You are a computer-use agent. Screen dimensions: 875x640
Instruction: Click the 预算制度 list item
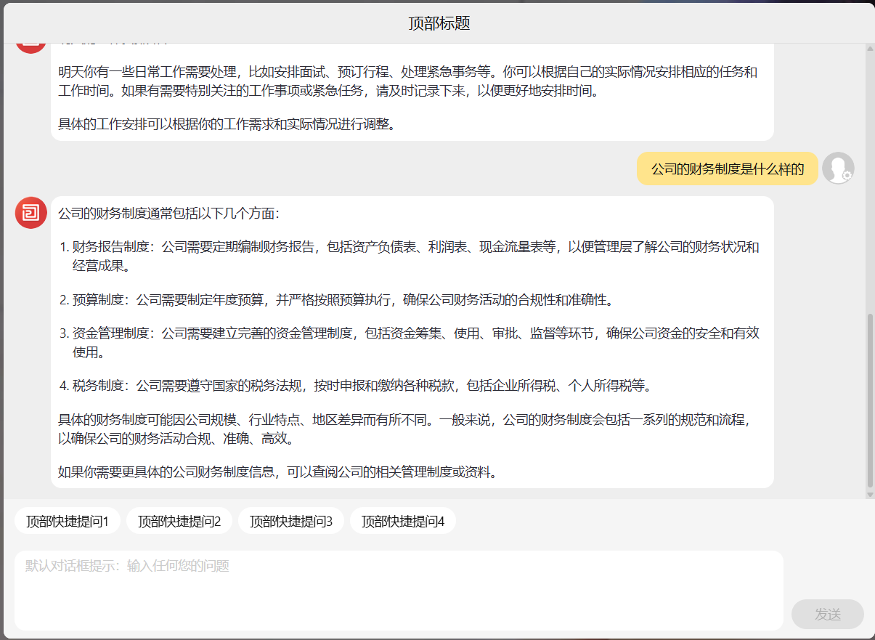(x=341, y=299)
